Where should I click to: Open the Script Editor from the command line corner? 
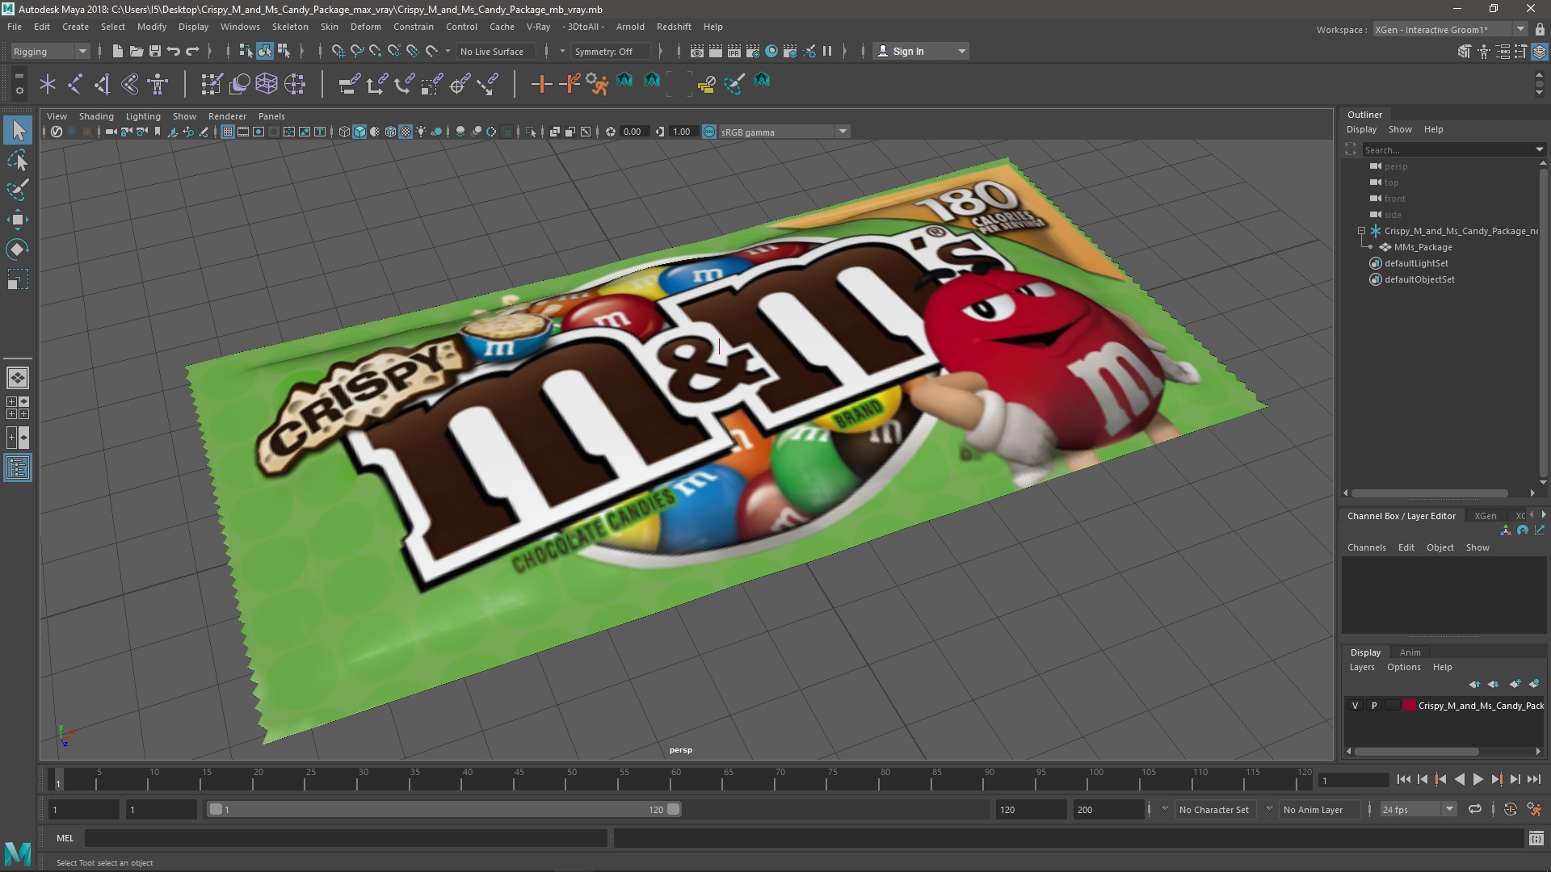pos(1536,839)
